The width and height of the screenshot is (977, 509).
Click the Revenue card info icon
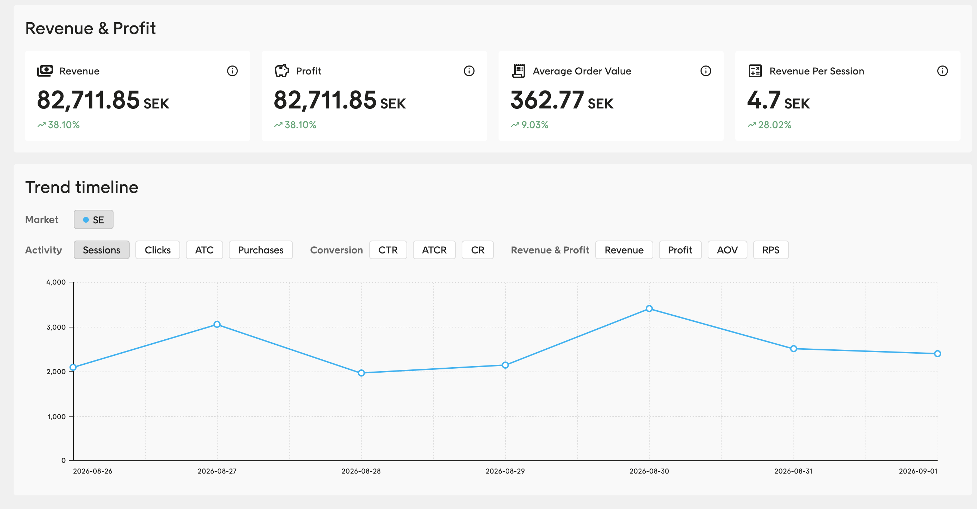pyautogui.click(x=232, y=71)
